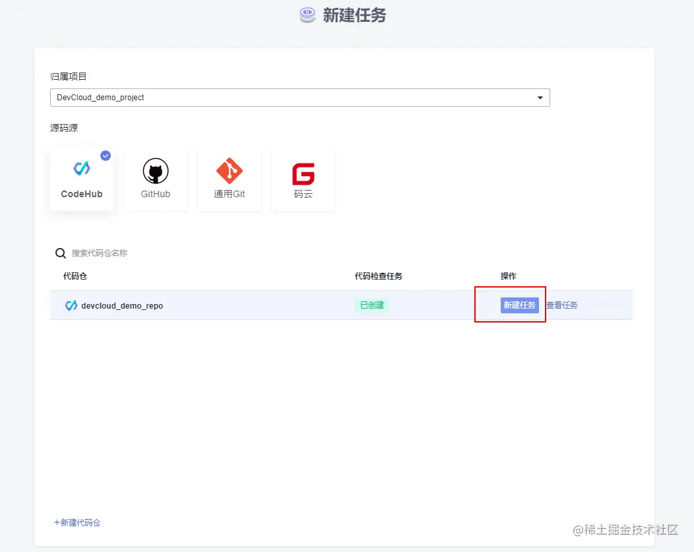Choose 码云 as the code source
This screenshot has width=694, height=552.
[303, 179]
